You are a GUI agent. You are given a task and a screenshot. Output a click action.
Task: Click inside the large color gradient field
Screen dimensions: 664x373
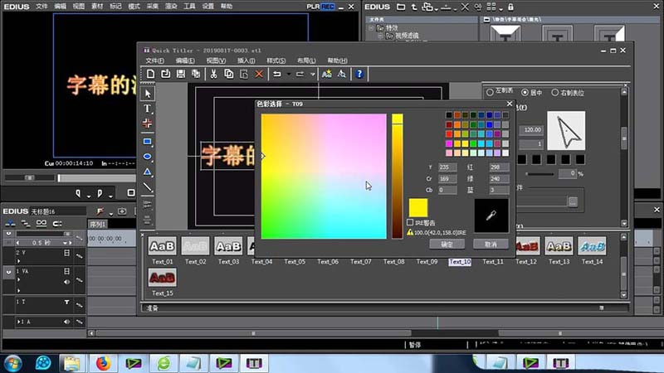(x=324, y=176)
